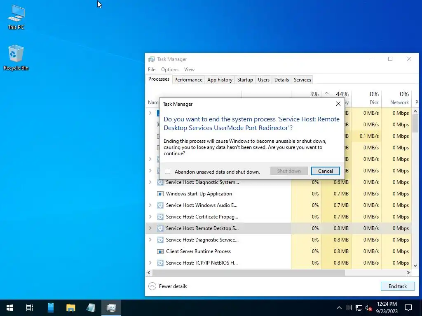Click Windows Start-Up Application process icon
This screenshot has height=316, width=422.
pos(160,194)
